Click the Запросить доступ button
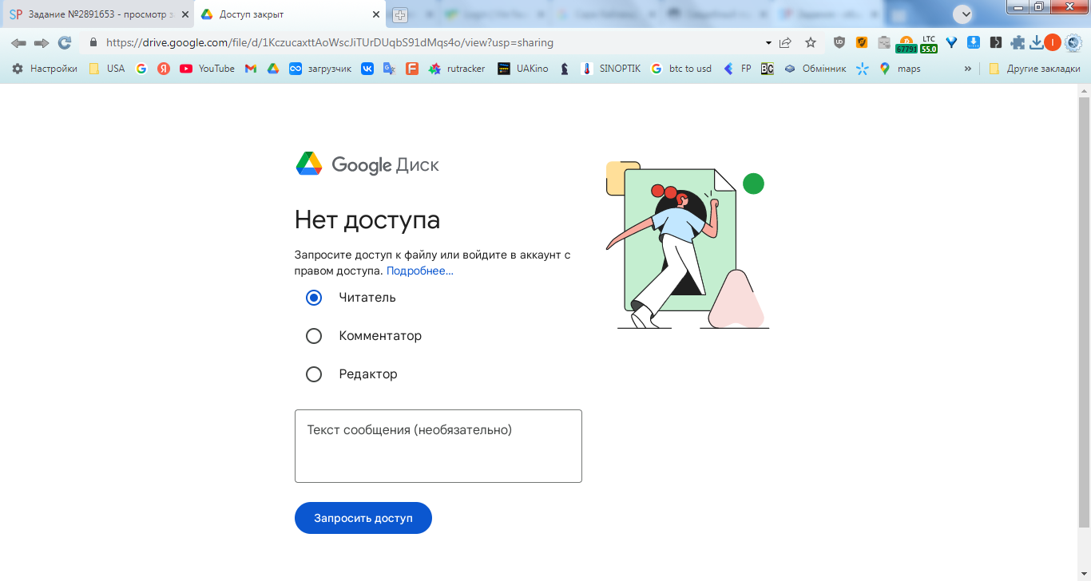The image size is (1091, 581). click(x=363, y=518)
